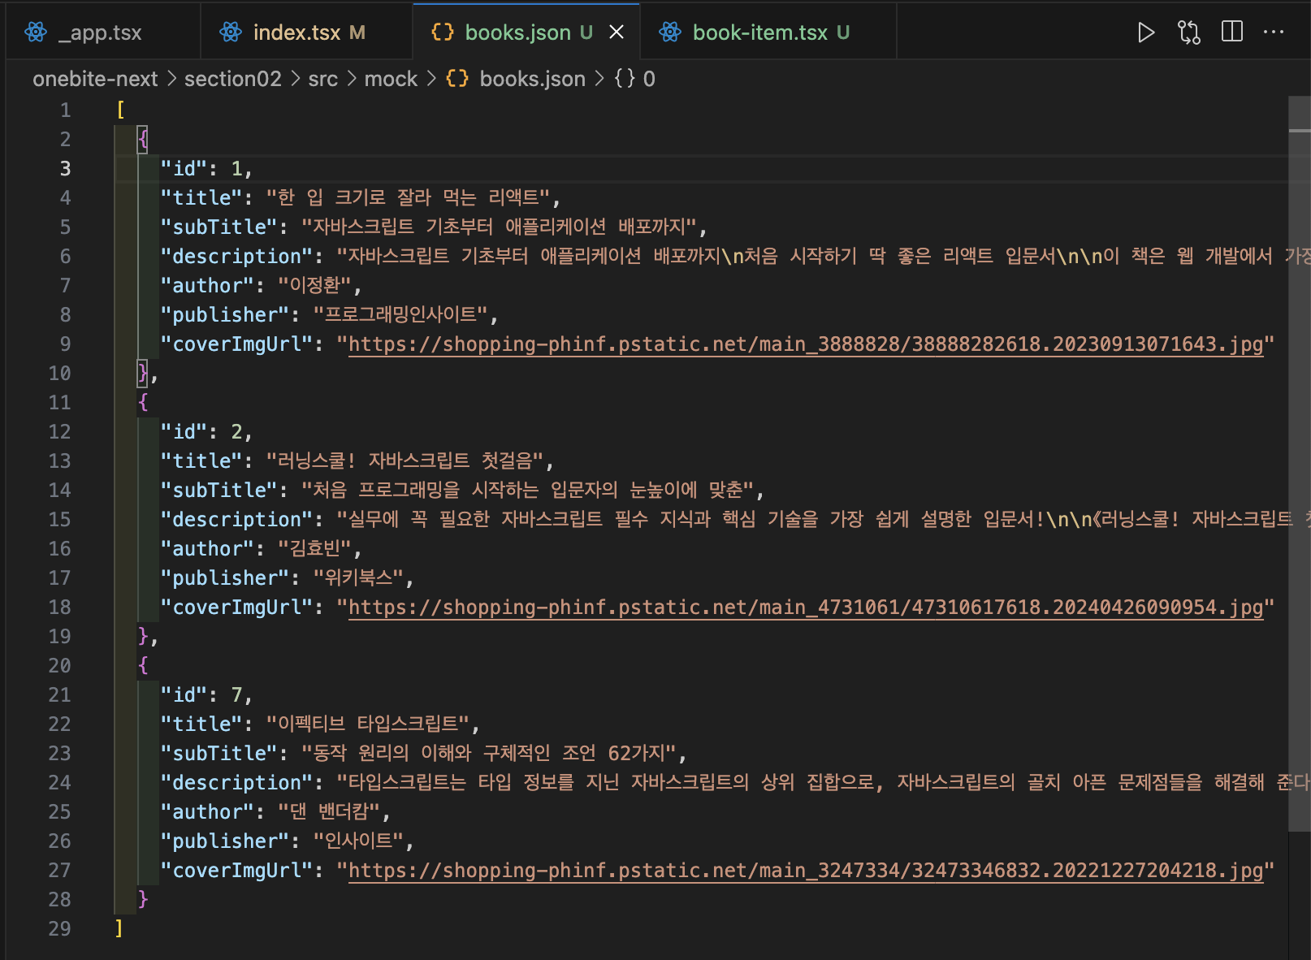This screenshot has width=1311, height=960.
Task: Click line number 20 in gutter
Action: point(59,666)
